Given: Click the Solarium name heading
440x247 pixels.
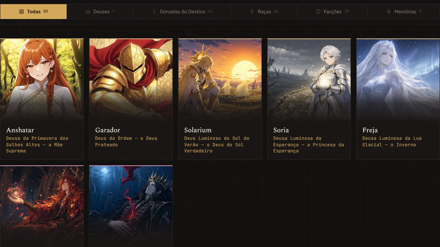Looking at the screenshot, I should (198, 130).
